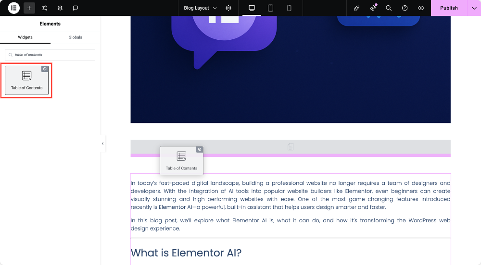Click the widget search field
This screenshot has width=481, height=265.
[x=50, y=55]
